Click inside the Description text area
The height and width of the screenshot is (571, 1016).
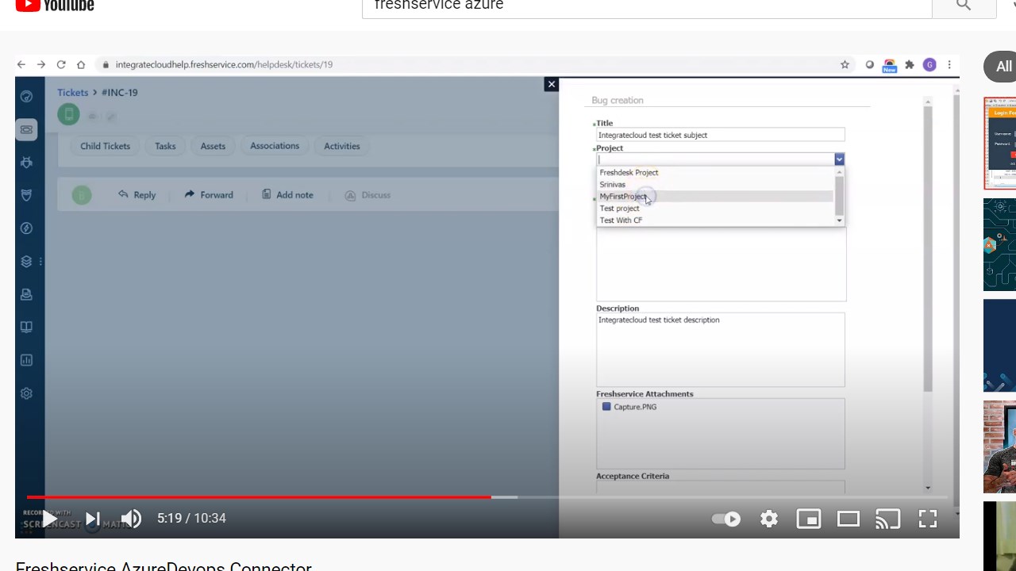click(x=721, y=350)
